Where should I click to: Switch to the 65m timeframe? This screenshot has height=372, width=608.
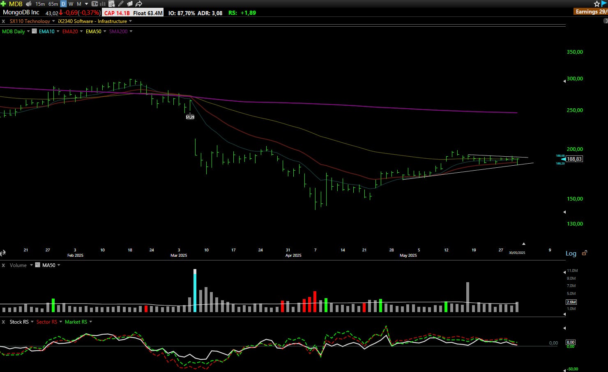[x=53, y=4]
